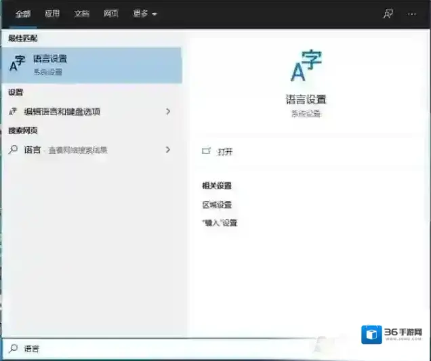Screen dimensions: 431x361
Task: Click the 搜索网页 section heading
Action: (x=23, y=131)
